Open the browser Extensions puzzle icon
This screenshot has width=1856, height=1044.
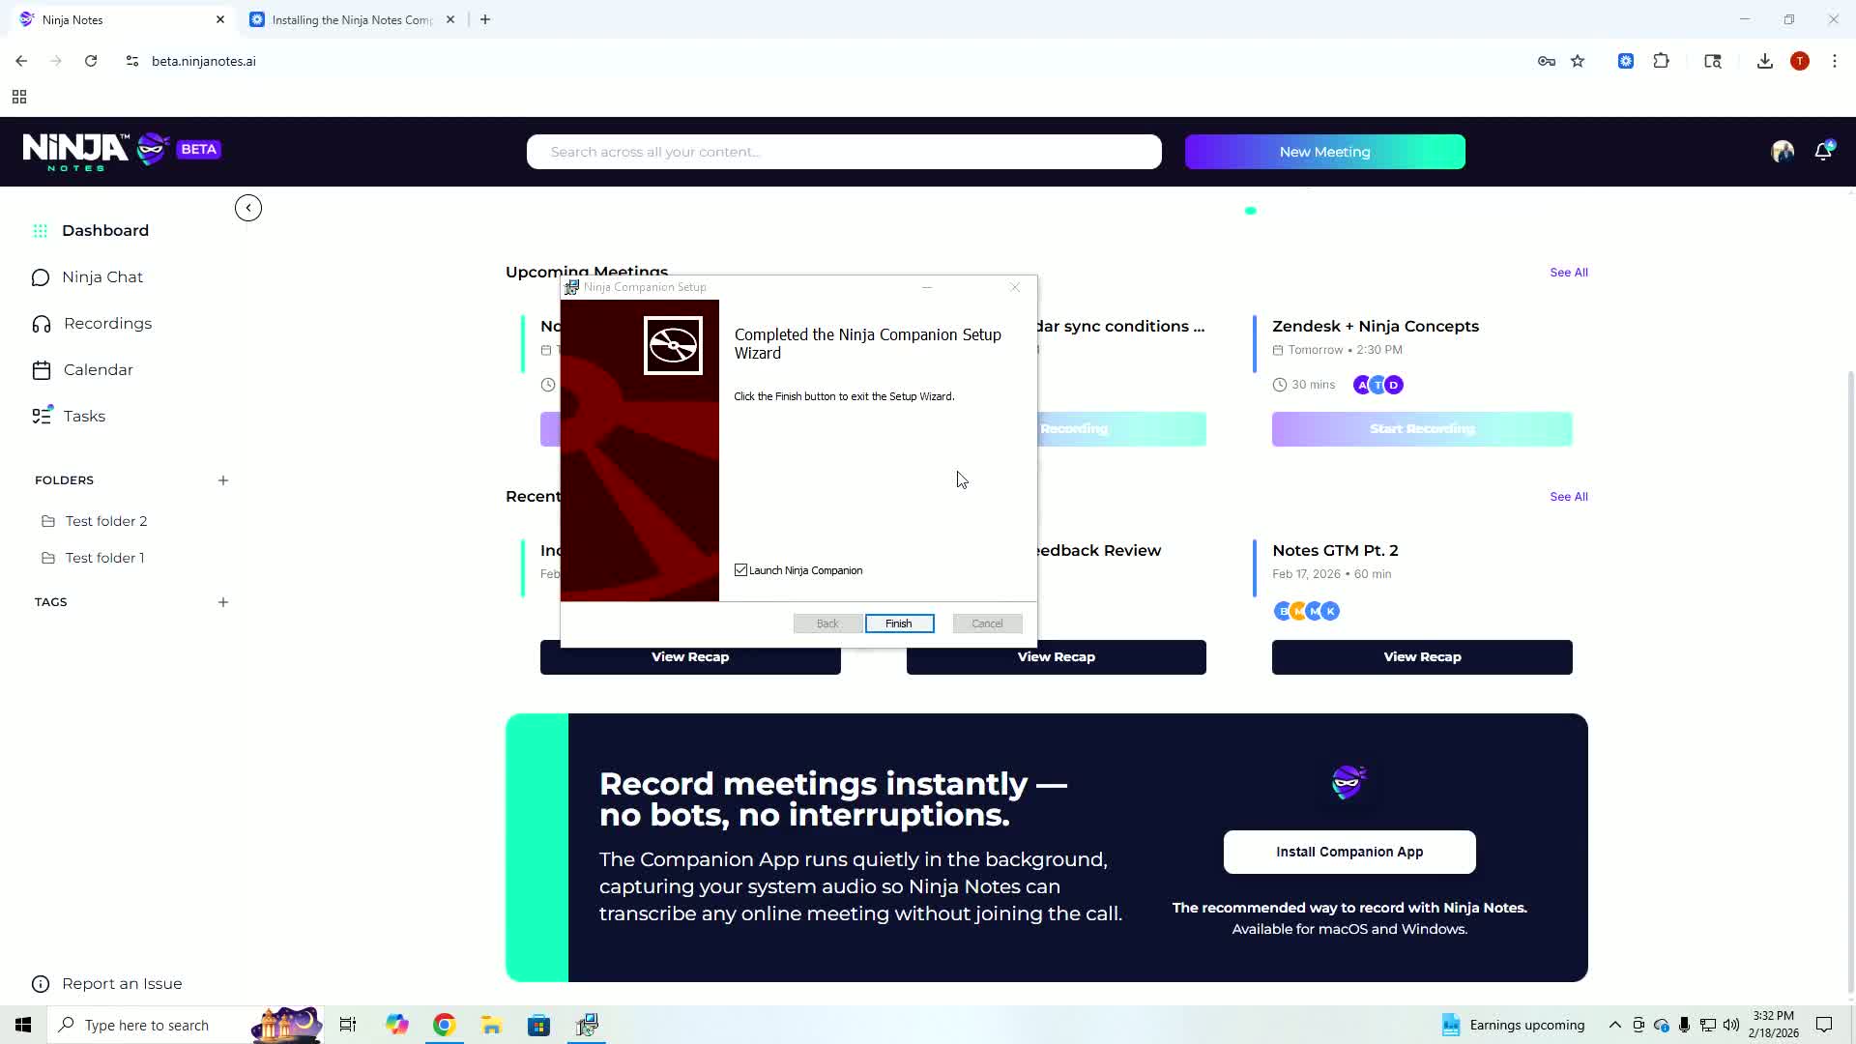tap(1661, 61)
